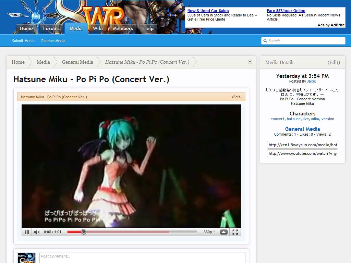Screen dimensions: 351x263
Task: Select the Media navigation tab
Action: [x=76, y=29]
